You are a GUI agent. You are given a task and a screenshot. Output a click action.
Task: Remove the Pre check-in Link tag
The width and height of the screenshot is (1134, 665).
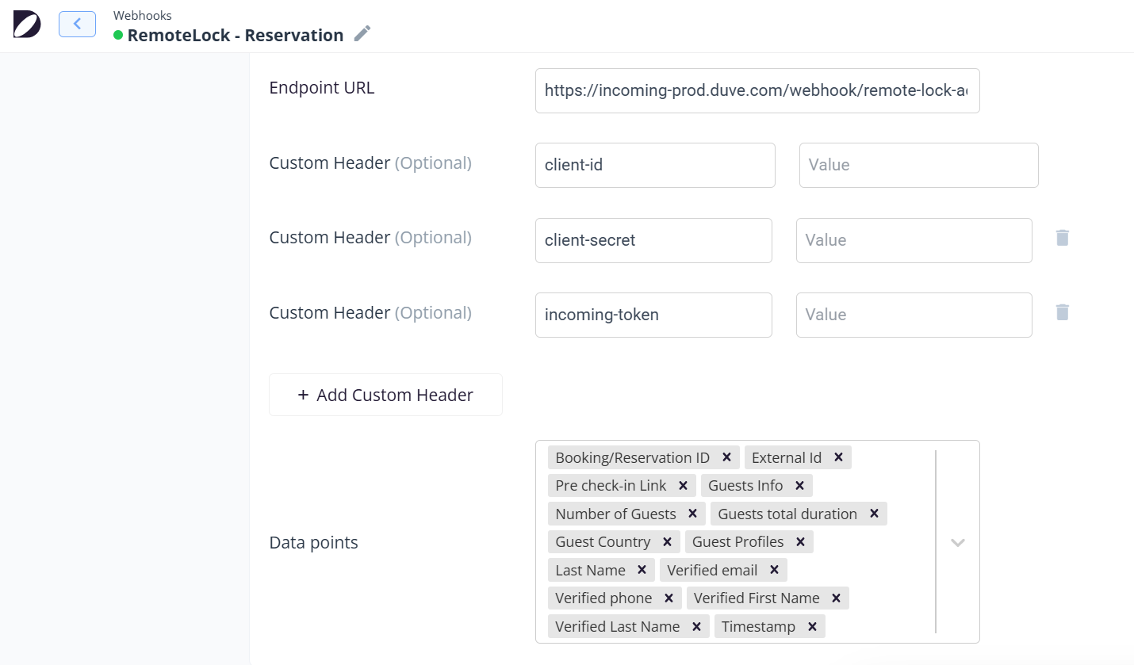pyautogui.click(x=683, y=485)
